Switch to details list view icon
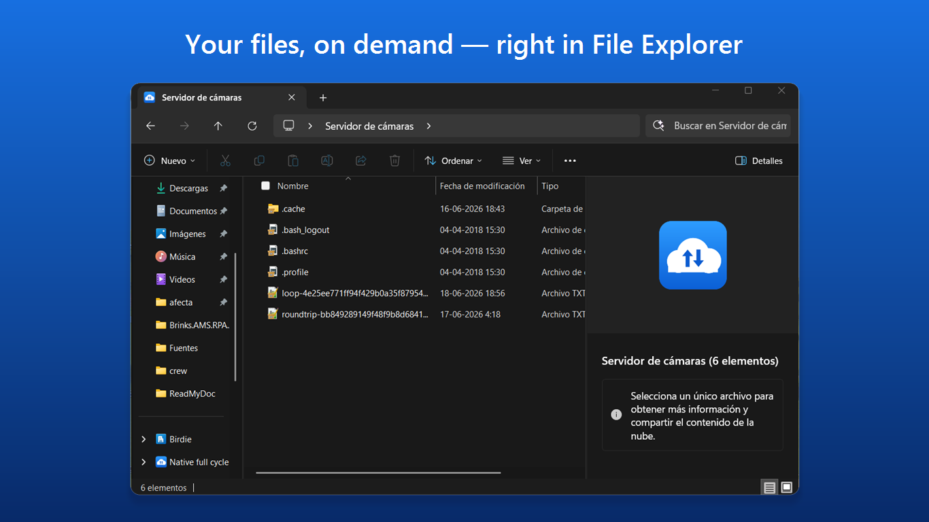The height and width of the screenshot is (522, 929). pyautogui.click(x=769, y=487)
